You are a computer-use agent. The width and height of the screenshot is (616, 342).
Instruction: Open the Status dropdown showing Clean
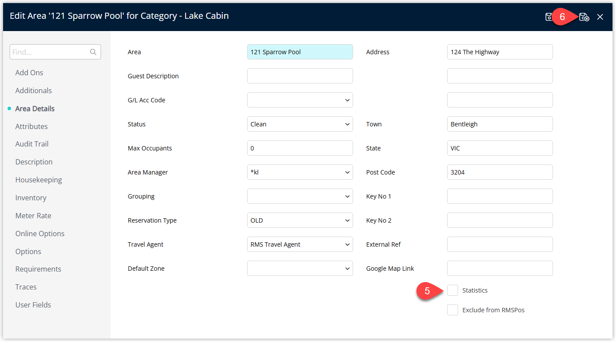(300, 124)
